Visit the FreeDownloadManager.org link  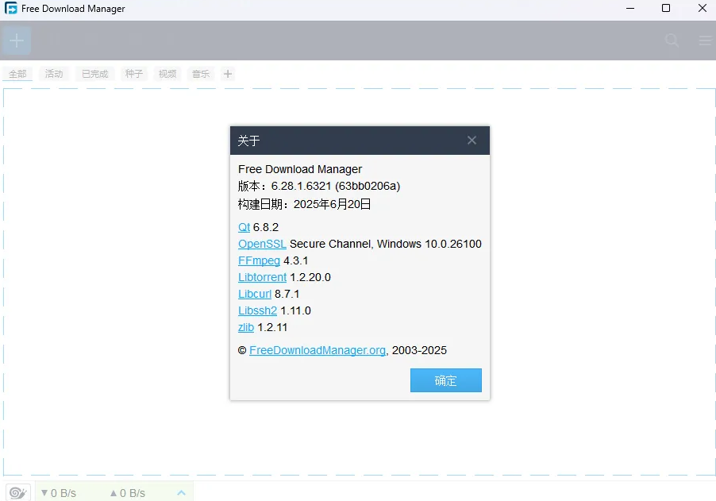pyautogui.click(x=317, y=350)
